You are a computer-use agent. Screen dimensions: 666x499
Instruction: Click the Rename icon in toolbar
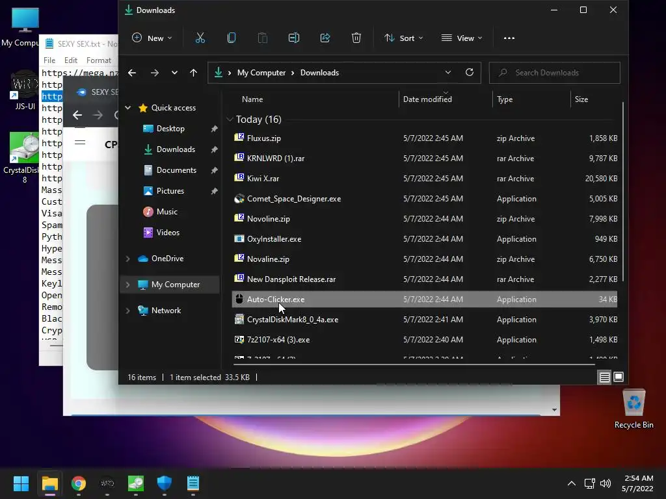(294, 38)
